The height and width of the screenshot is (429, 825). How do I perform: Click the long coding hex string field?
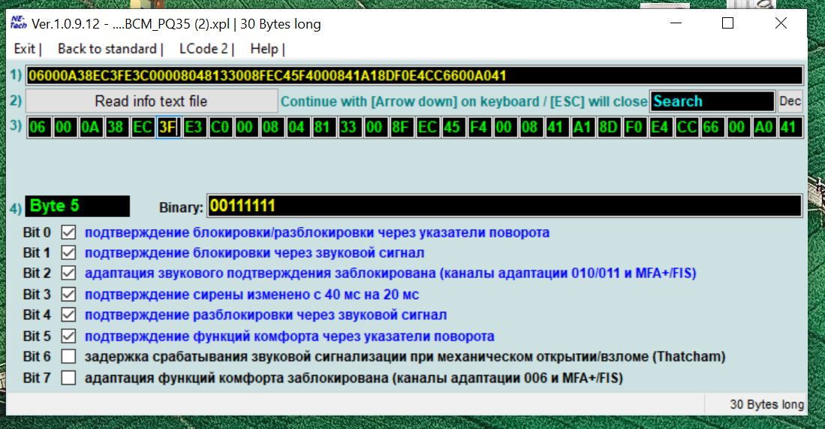click(x=414, y=75)
